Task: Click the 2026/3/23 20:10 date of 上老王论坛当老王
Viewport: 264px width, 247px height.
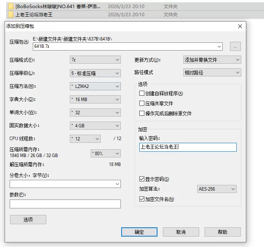Action: (126, 15)
